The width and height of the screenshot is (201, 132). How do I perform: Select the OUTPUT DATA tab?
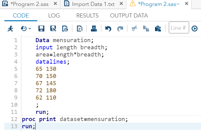coord(129,16)
